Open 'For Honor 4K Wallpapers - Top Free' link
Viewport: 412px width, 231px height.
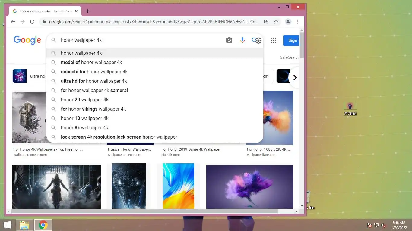pos(48,149)
